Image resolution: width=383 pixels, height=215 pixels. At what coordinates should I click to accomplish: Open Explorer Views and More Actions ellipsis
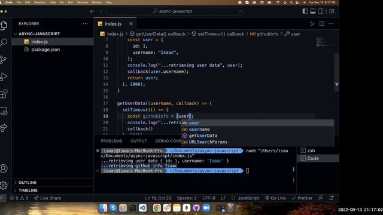85,24
